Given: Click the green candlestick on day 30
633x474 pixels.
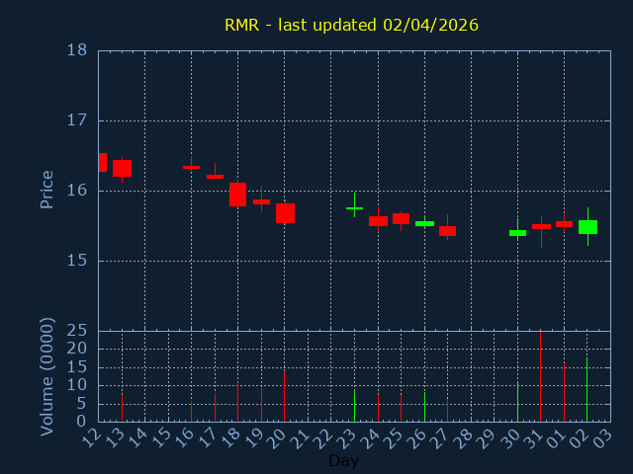Looking at the screenshot, I should point(517,233).
